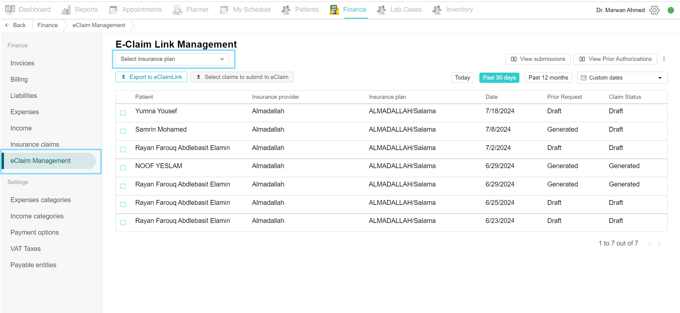
Task: Click the Planner icon in top navigation
Action: pos(177,10)
